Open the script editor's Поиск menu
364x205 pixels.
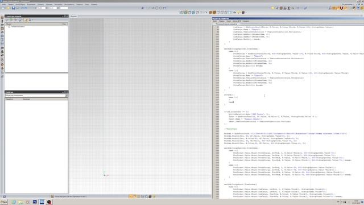(229, 21)
